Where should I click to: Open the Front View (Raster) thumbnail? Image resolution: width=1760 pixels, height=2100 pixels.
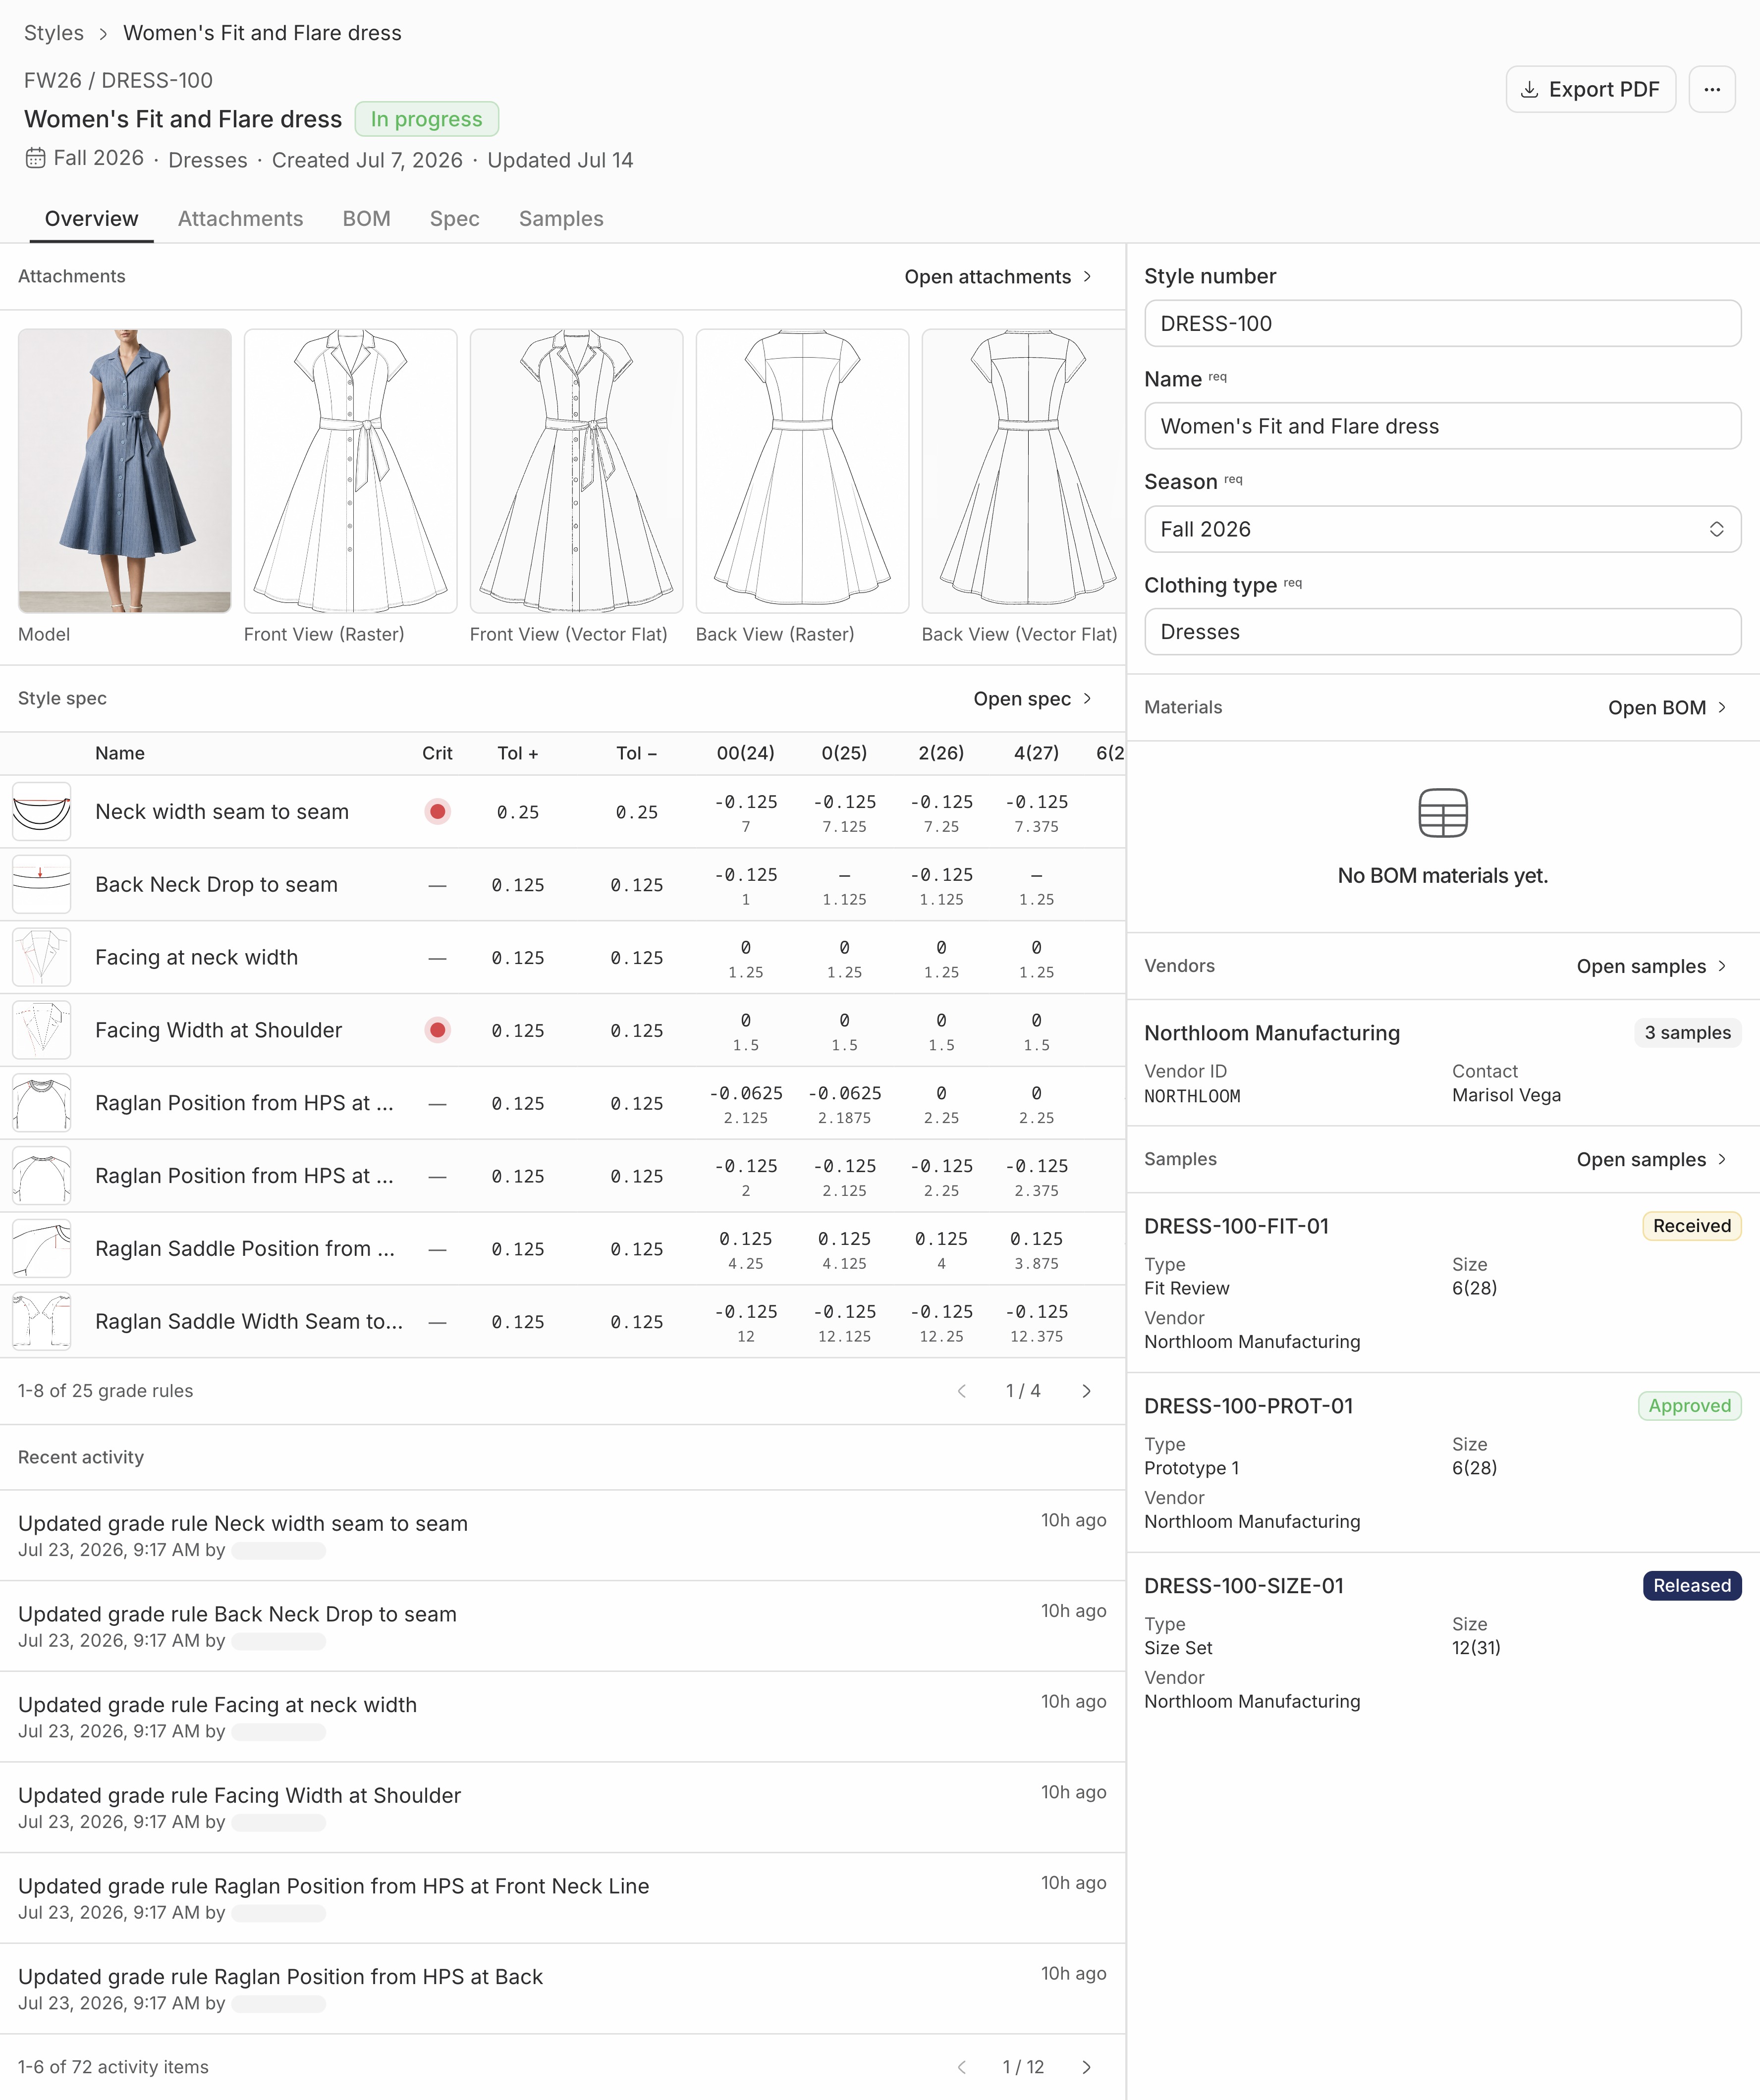point(350,470)
